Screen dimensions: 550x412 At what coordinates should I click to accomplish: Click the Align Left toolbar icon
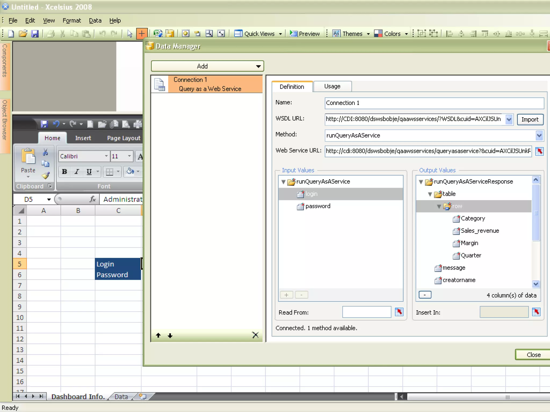tap(449, 34)
